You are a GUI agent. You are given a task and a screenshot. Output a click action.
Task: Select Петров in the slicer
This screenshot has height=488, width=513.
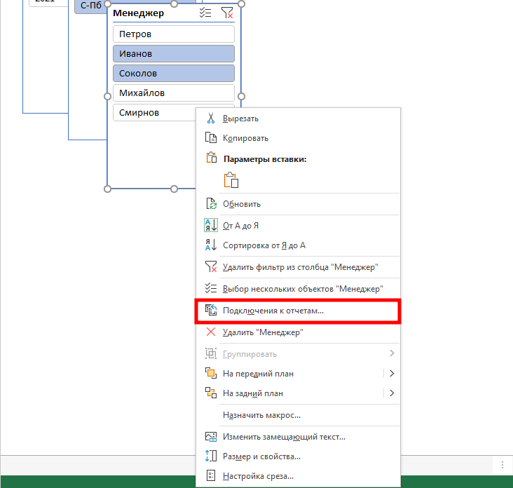coord(173,34)
